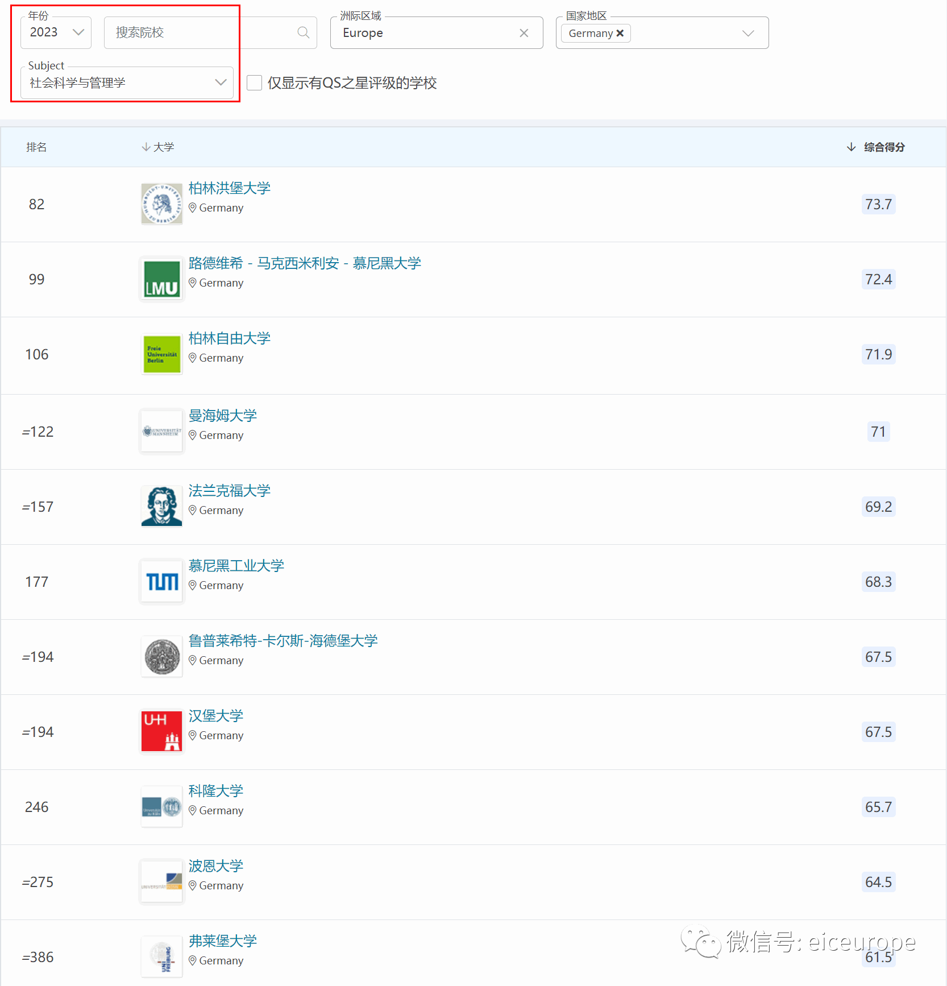Click score 64.5 badge

click(878, 882)
